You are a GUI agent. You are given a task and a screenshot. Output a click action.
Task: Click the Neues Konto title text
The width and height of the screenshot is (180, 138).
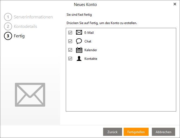[x=85, y=5]
